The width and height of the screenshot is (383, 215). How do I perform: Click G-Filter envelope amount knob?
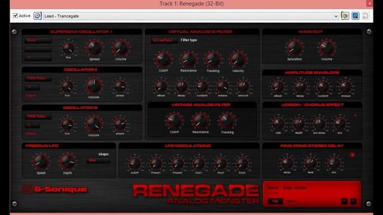point(243,86)
